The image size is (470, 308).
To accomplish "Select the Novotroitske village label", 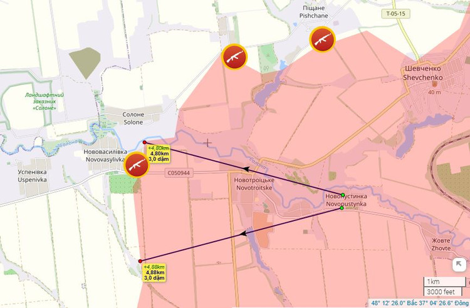I will tap(254, 184).
